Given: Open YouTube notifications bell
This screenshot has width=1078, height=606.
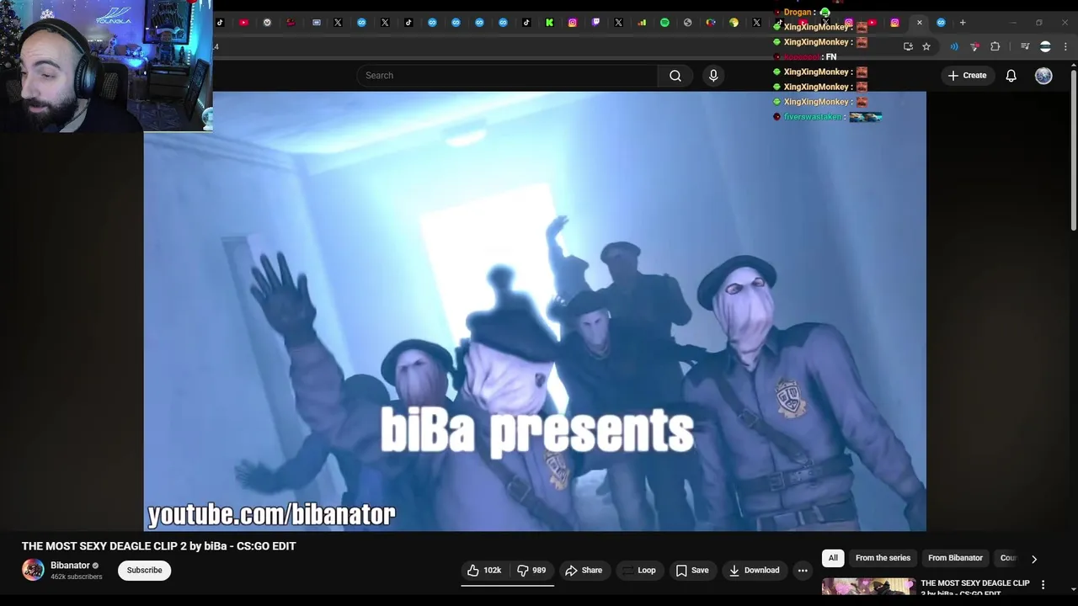Looking at the screenshot, I should [1011, 76].
